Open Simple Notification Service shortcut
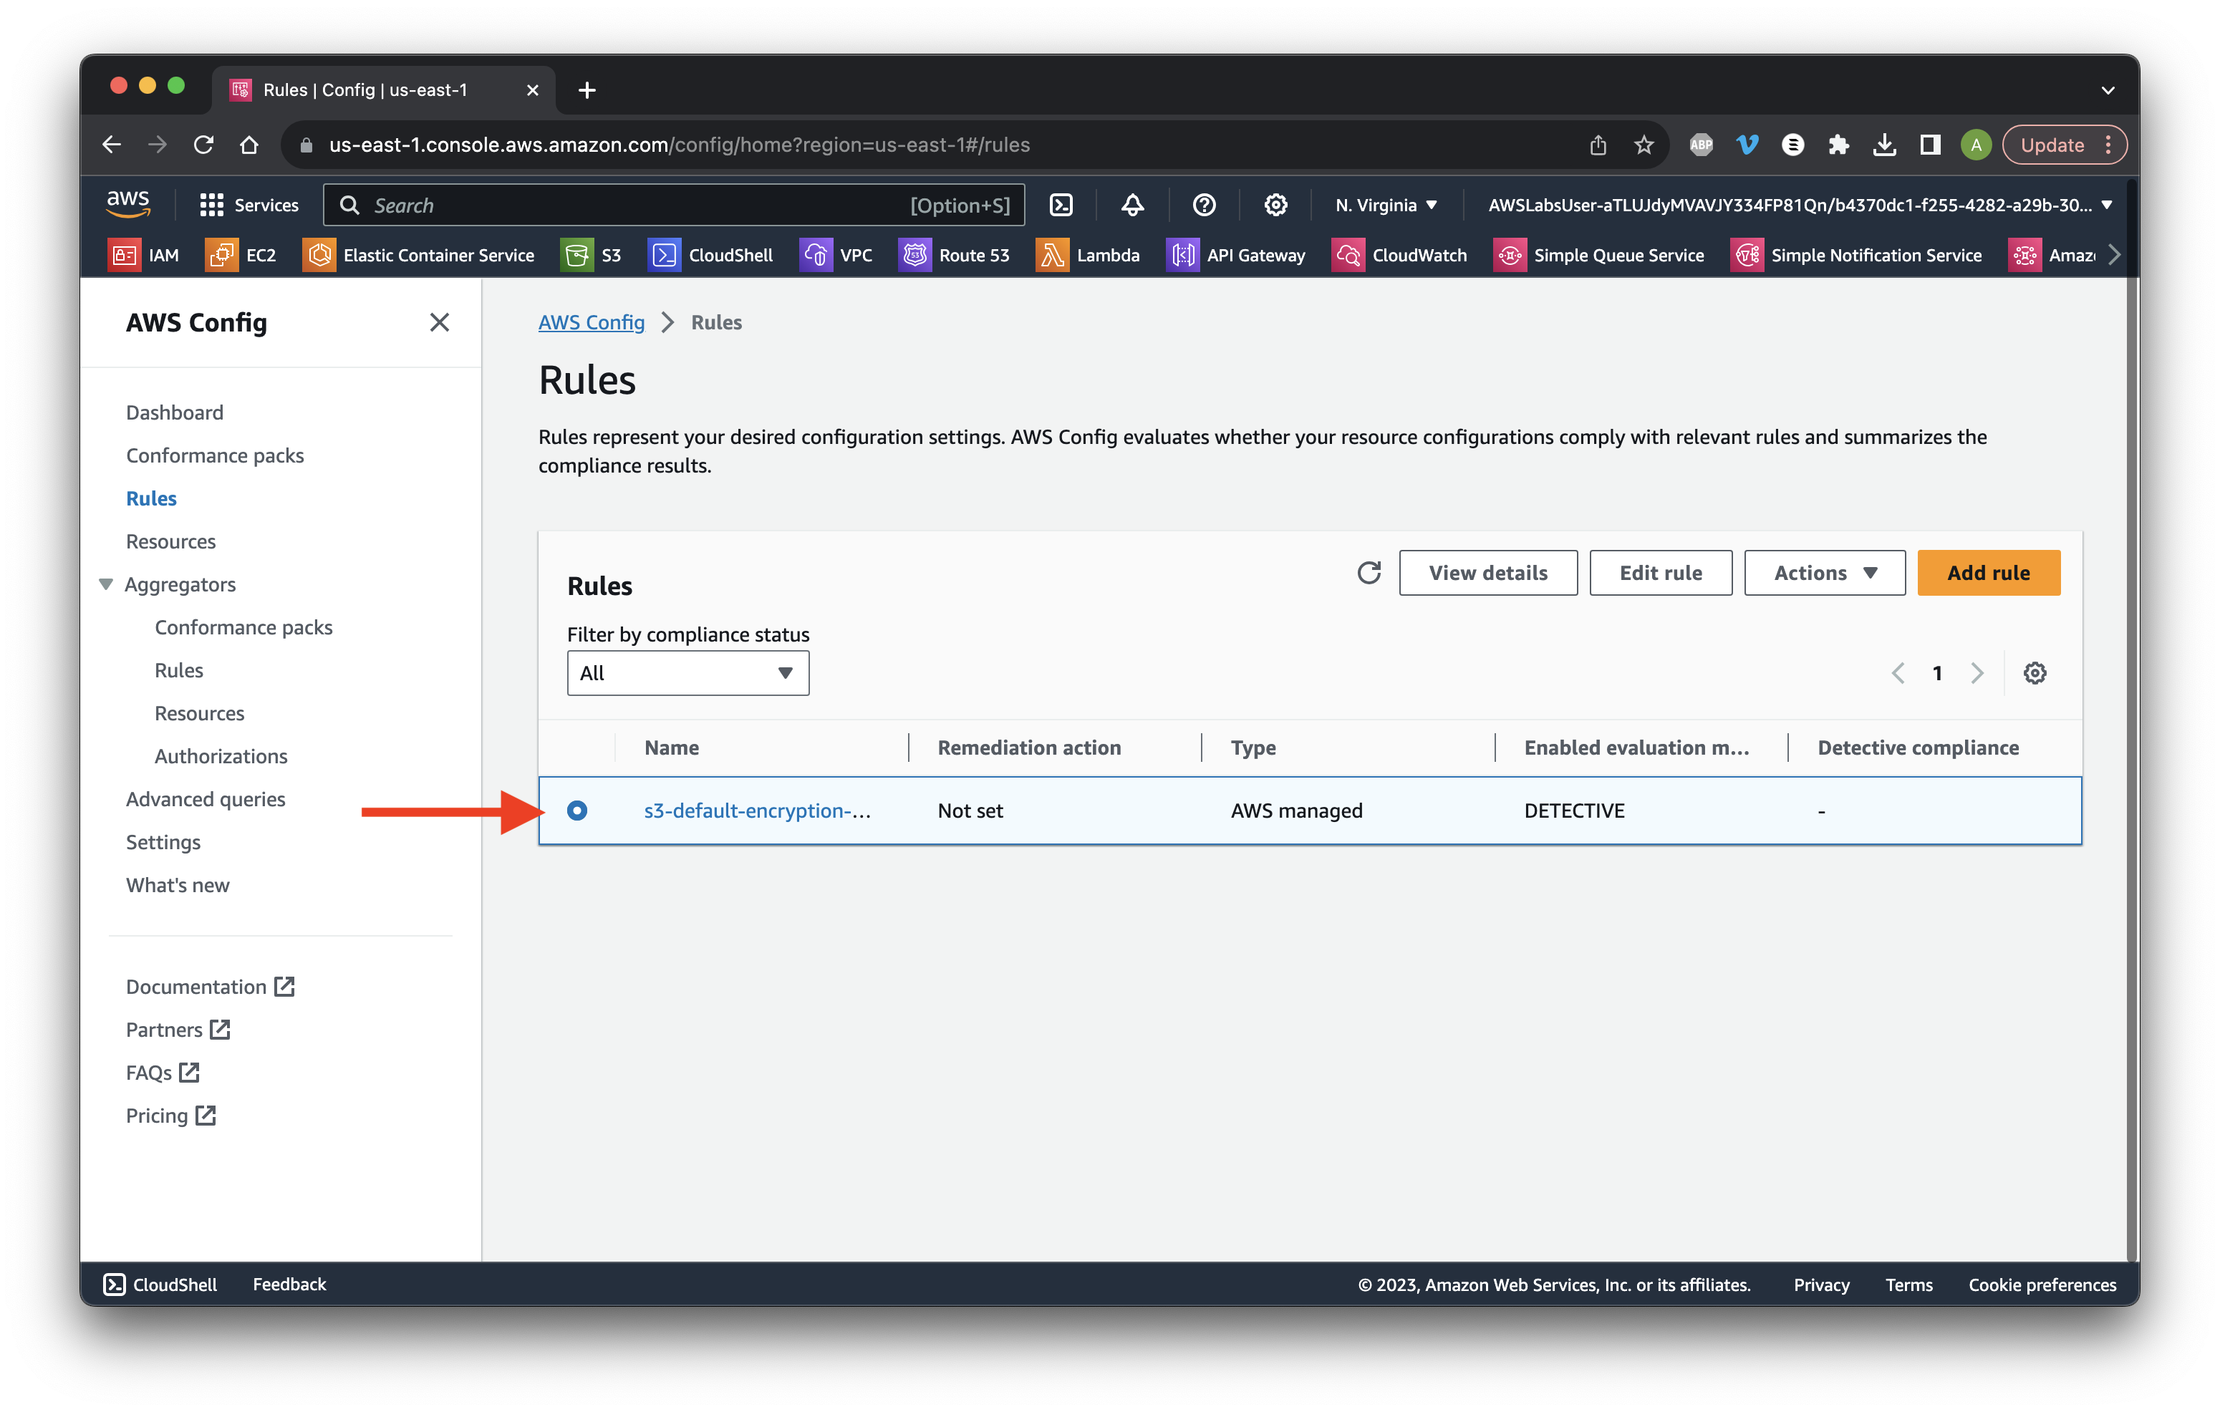Viewport: 2220px width, 1412px height. click(1857, 256)
